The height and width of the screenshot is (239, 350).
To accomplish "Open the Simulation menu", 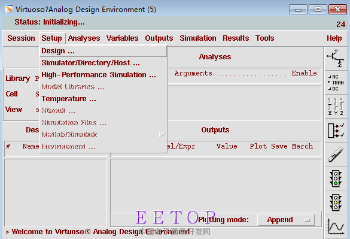I will (x=198, y=38).
